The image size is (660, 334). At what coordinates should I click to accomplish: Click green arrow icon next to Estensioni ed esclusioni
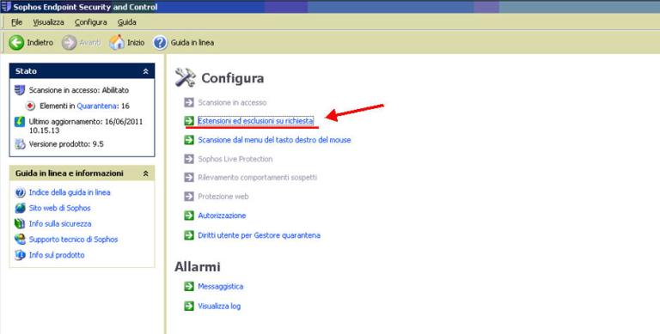[x=189, y=121]
